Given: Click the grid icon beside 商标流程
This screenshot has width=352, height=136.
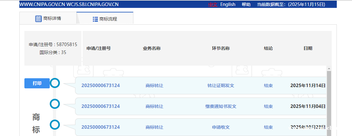Looking at the screenshot, I should (x=95, y=19).
